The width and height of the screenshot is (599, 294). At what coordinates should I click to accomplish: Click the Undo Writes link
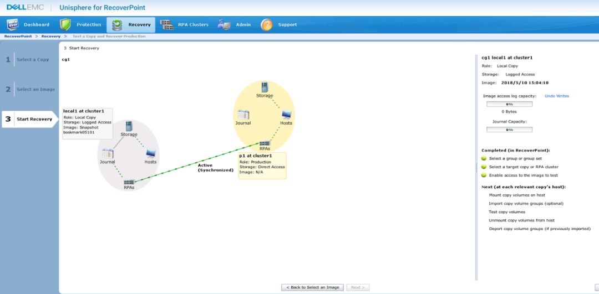click(x=557, y=96)
